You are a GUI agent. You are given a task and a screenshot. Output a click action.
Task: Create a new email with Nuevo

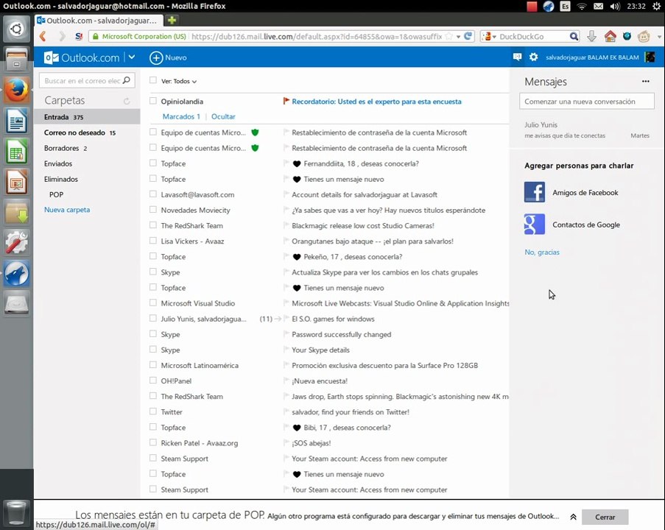[x=168, y=57]
